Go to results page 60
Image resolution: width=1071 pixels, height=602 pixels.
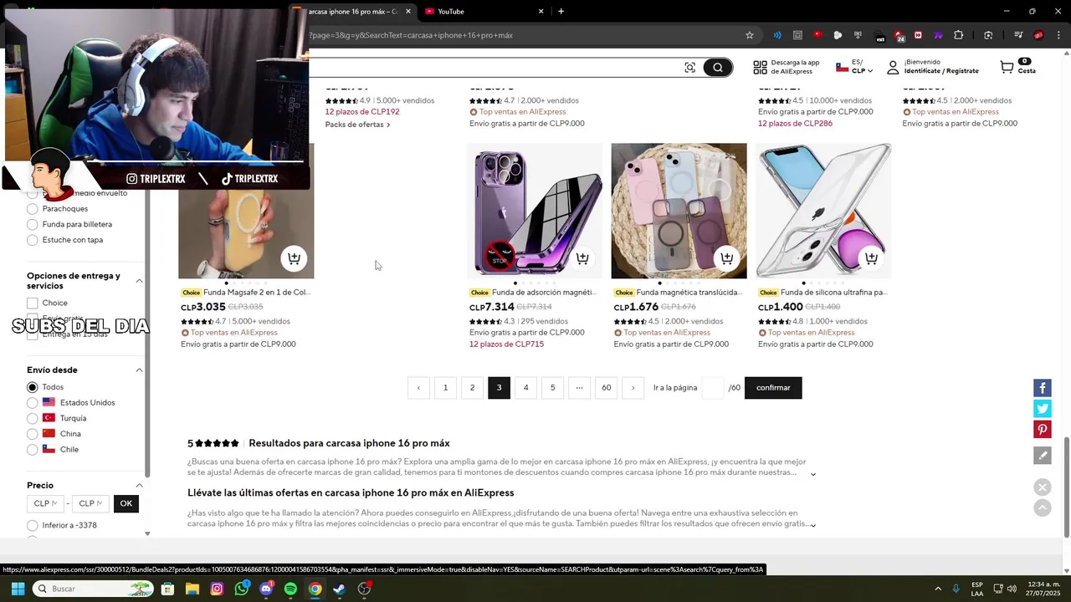606,388
